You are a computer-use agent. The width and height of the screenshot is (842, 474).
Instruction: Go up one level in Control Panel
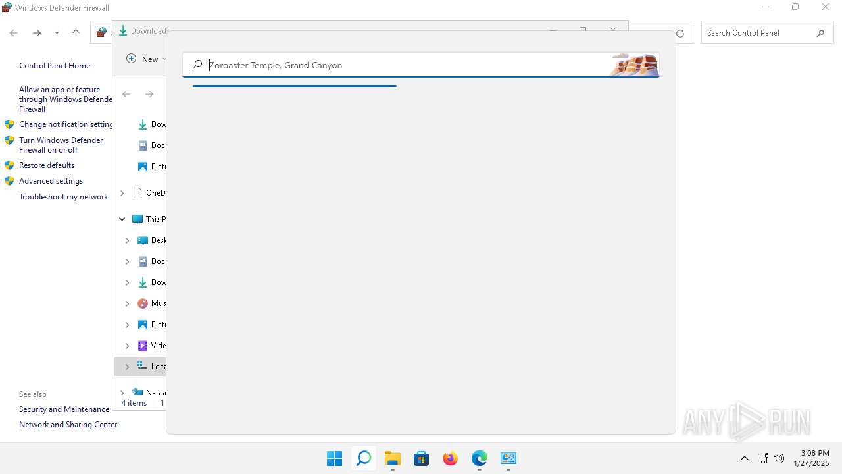(x=76, y=33)
